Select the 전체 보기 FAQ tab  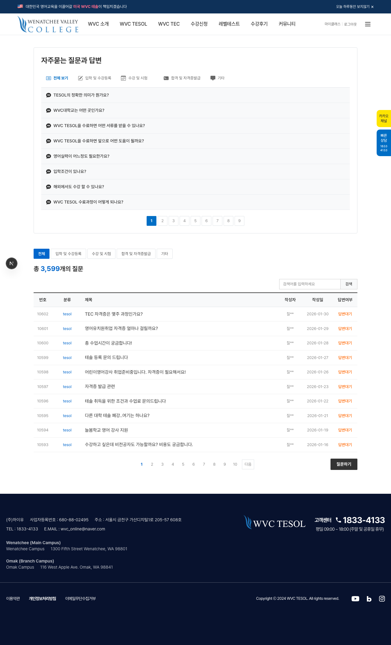pyautogui.click(x=57, y=78)
